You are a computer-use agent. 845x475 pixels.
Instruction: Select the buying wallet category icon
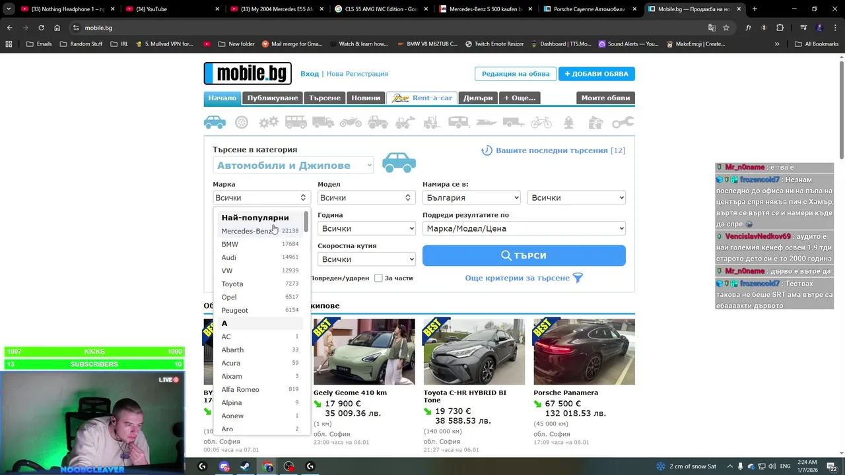point(595,122)
